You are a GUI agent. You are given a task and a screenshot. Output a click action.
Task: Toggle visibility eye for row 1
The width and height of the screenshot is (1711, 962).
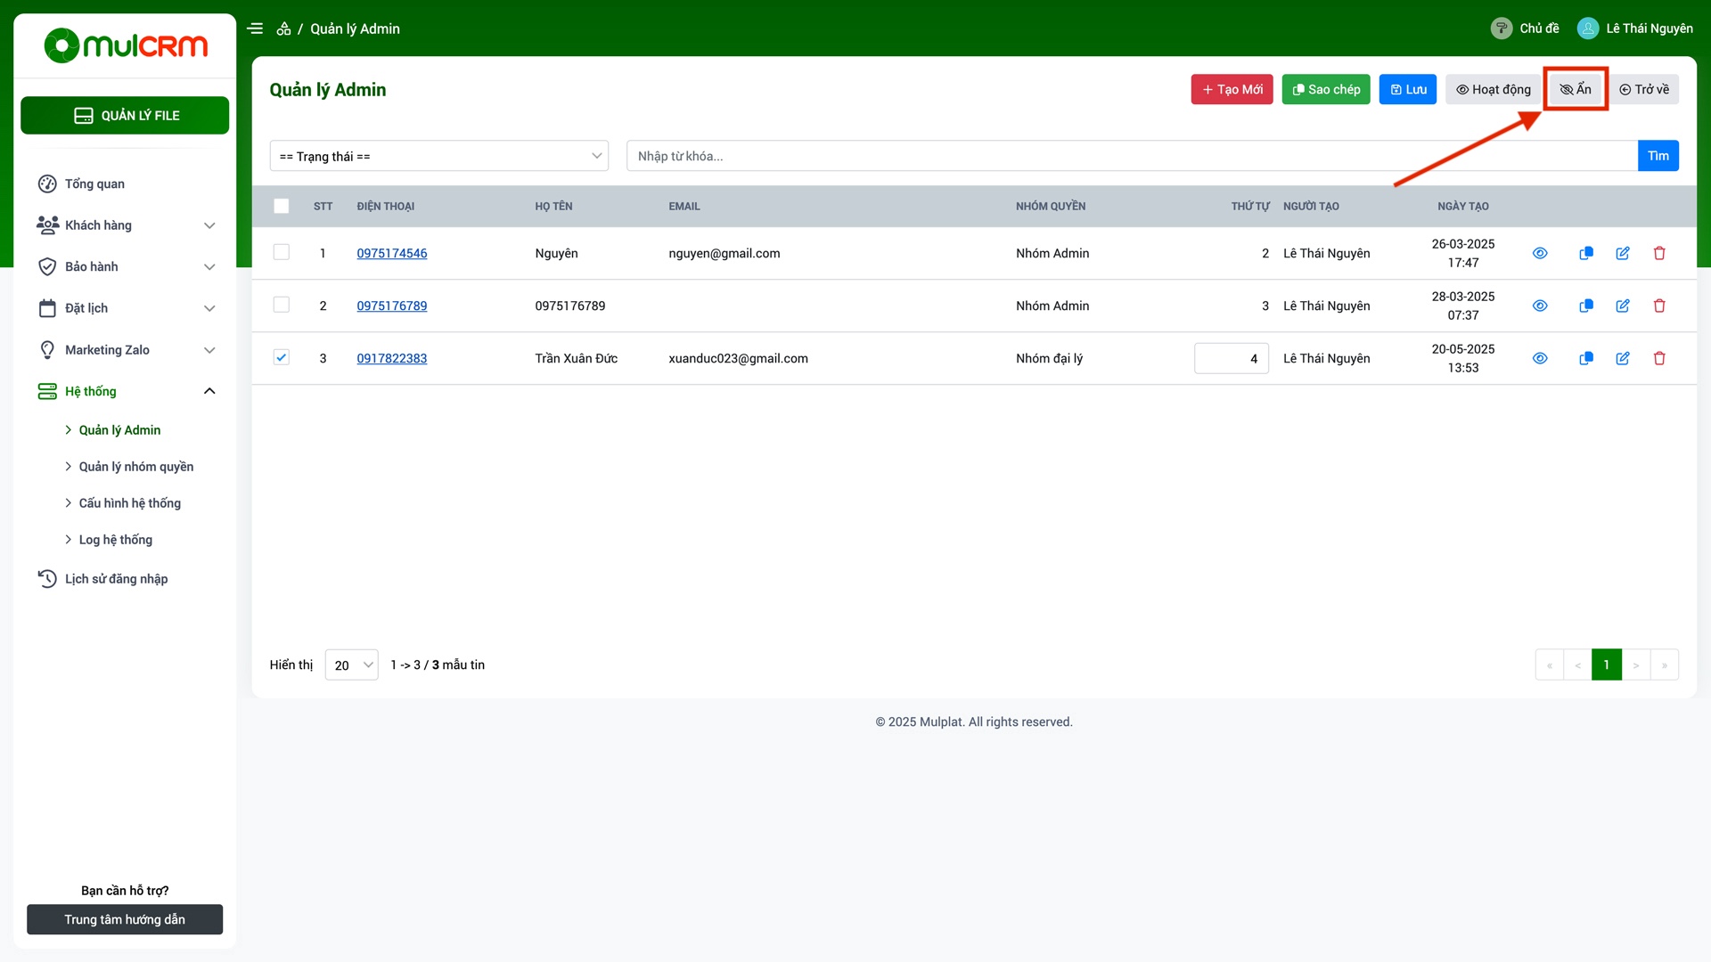[1540, 253]
